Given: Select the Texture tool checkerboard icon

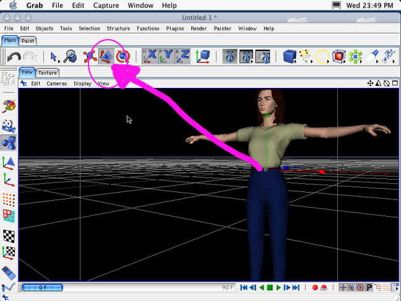Looking at the screenshot, I should point(9,236).
